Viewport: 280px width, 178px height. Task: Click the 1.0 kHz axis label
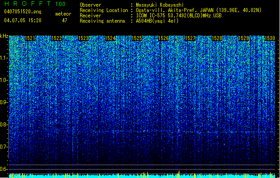[4, 80]
